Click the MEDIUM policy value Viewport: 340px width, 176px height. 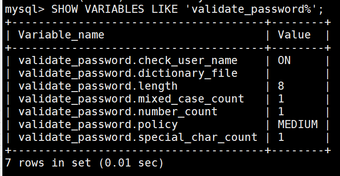(298, 124)
